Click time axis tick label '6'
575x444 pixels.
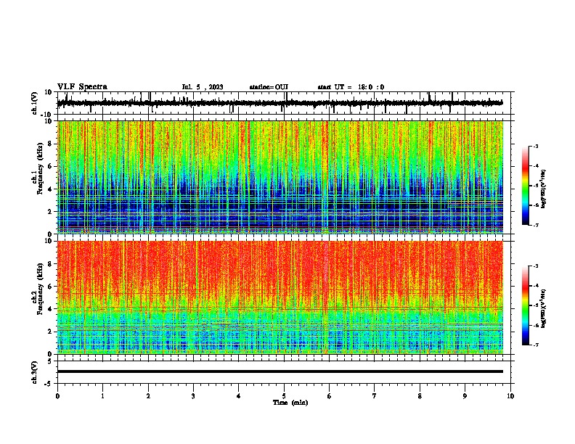(330, 396)
